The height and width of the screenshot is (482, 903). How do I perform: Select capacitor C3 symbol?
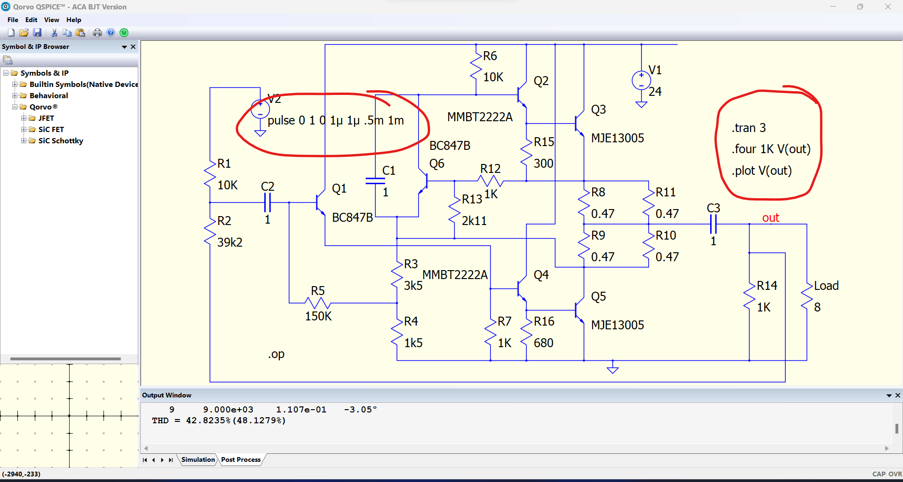click(x=713, y=224)
